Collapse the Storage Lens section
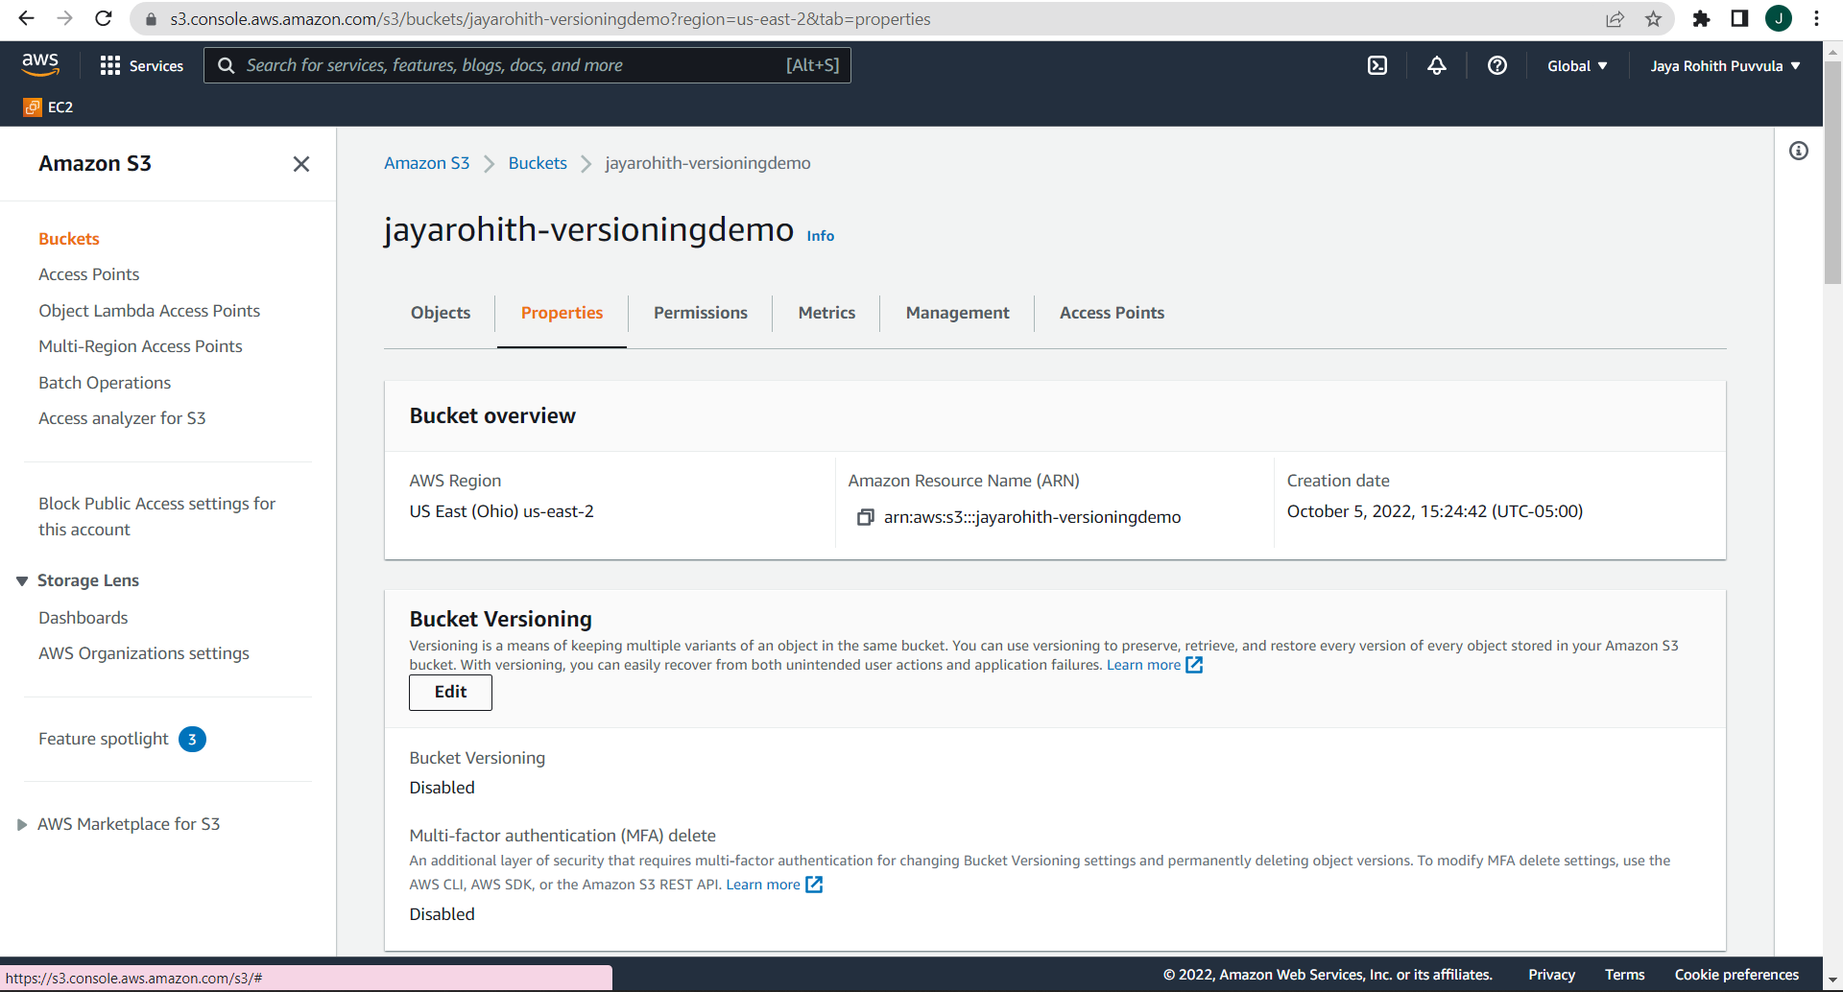Image resolution: width=1843 pixels, height=992 pixels. coord(21,579)
